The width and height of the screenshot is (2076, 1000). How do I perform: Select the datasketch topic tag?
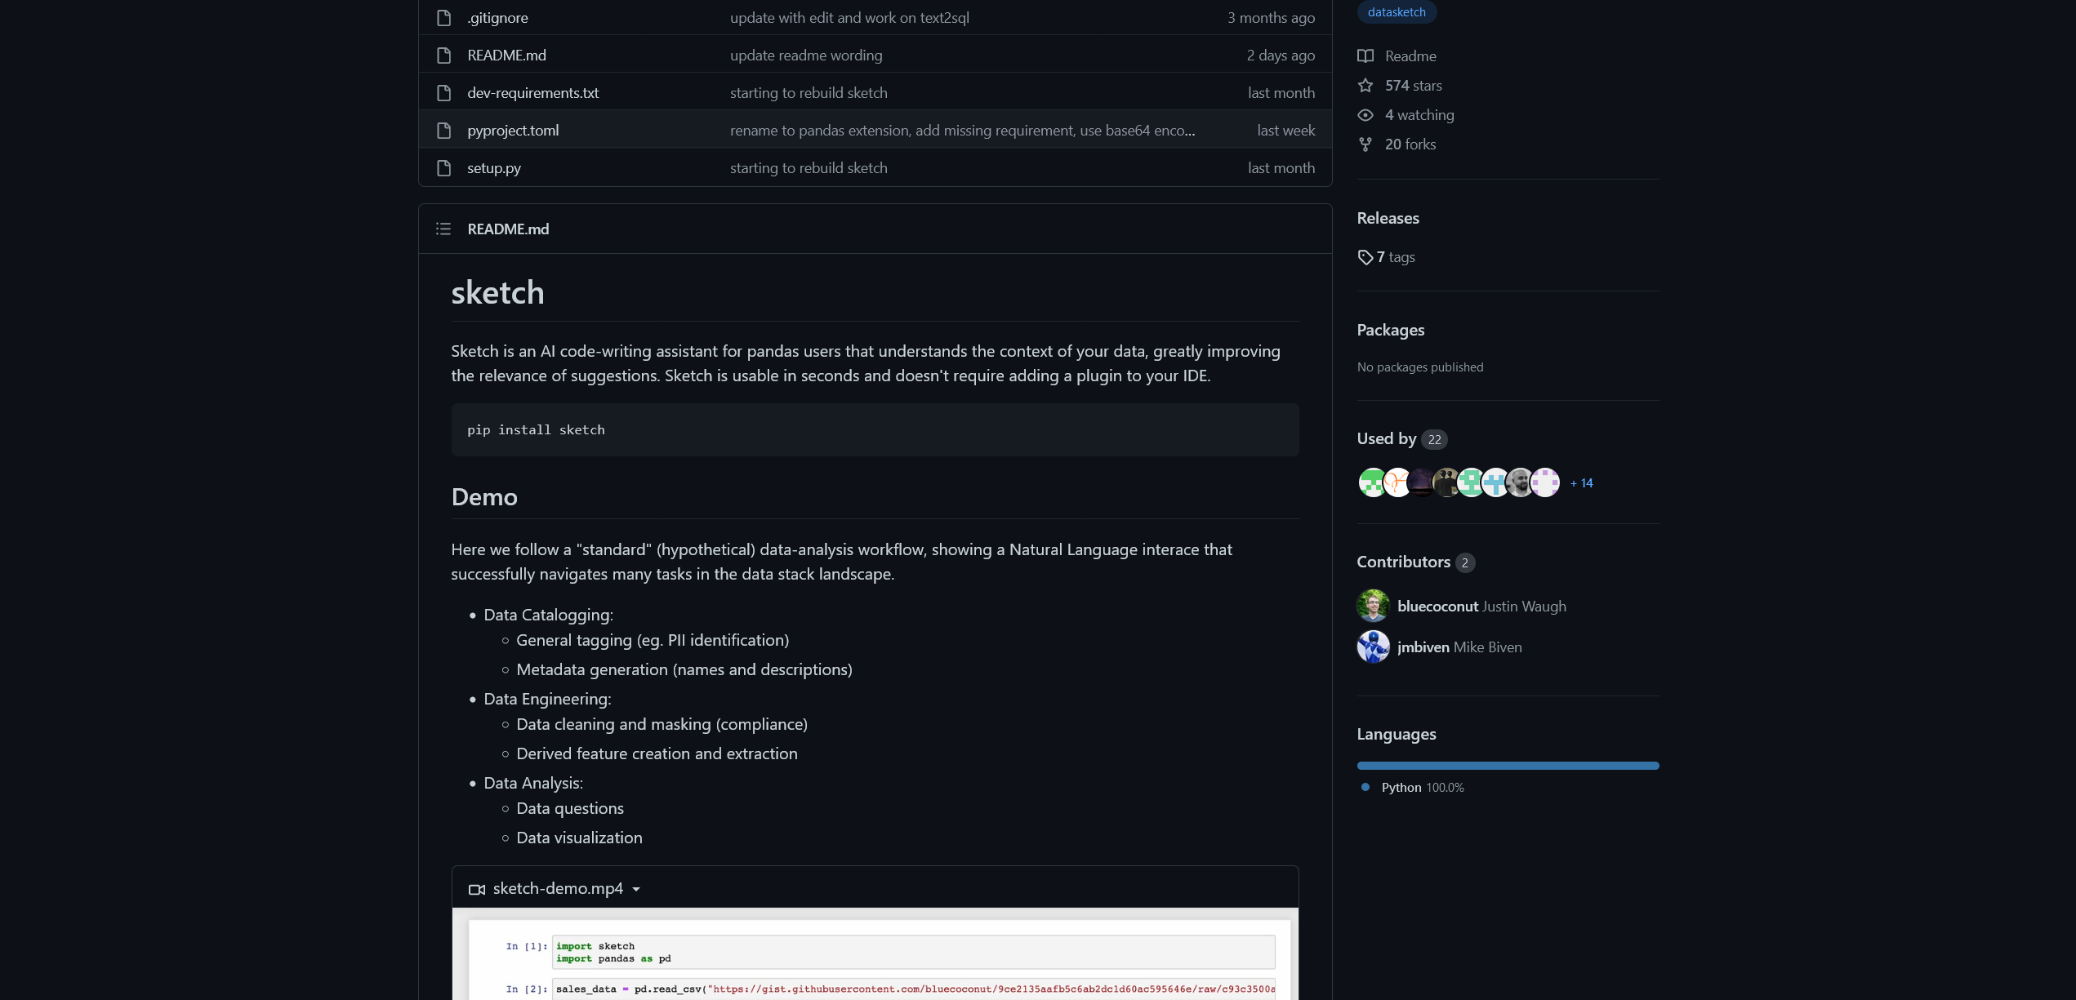[1396, 12]
